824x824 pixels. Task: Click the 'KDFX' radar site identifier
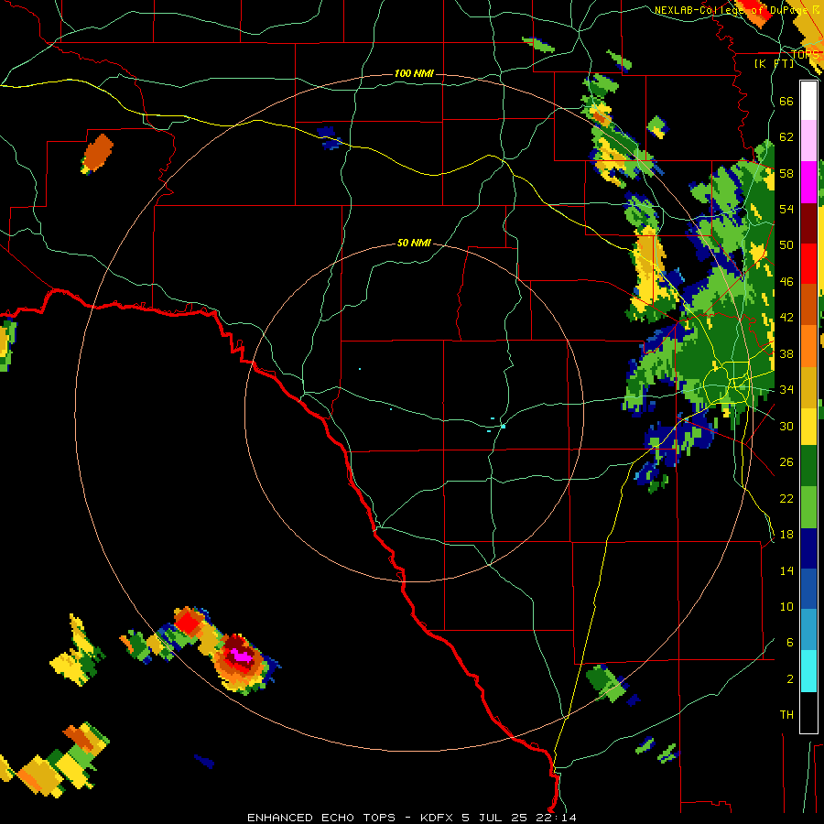pos(438,818)
